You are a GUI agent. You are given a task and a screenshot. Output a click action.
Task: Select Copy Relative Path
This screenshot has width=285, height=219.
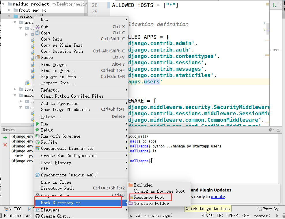point(81,51)
